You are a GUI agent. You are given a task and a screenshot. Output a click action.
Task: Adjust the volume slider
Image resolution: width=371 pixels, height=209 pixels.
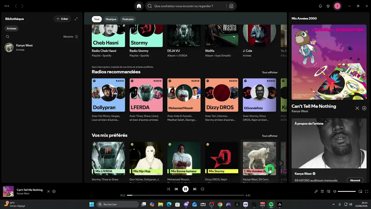(x=347, y=191)
